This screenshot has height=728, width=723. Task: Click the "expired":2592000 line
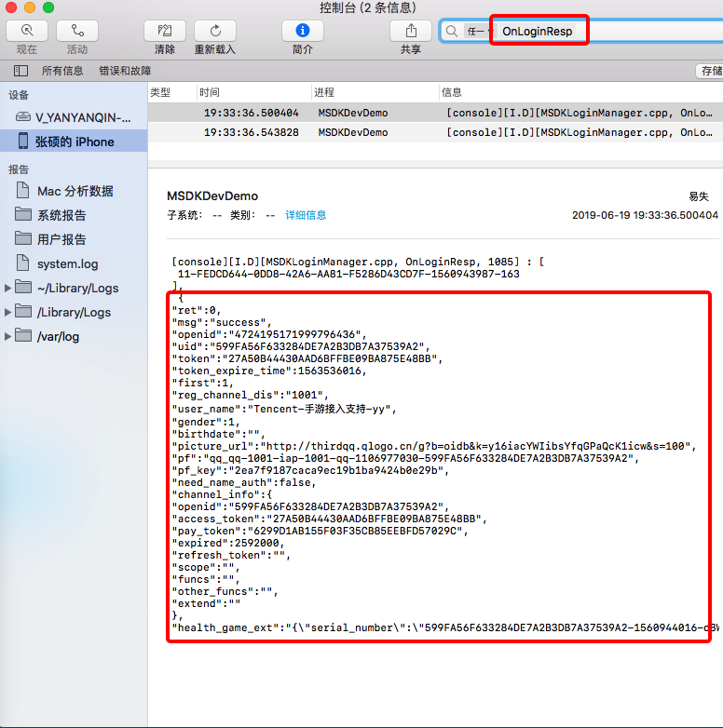click(228, 543)
